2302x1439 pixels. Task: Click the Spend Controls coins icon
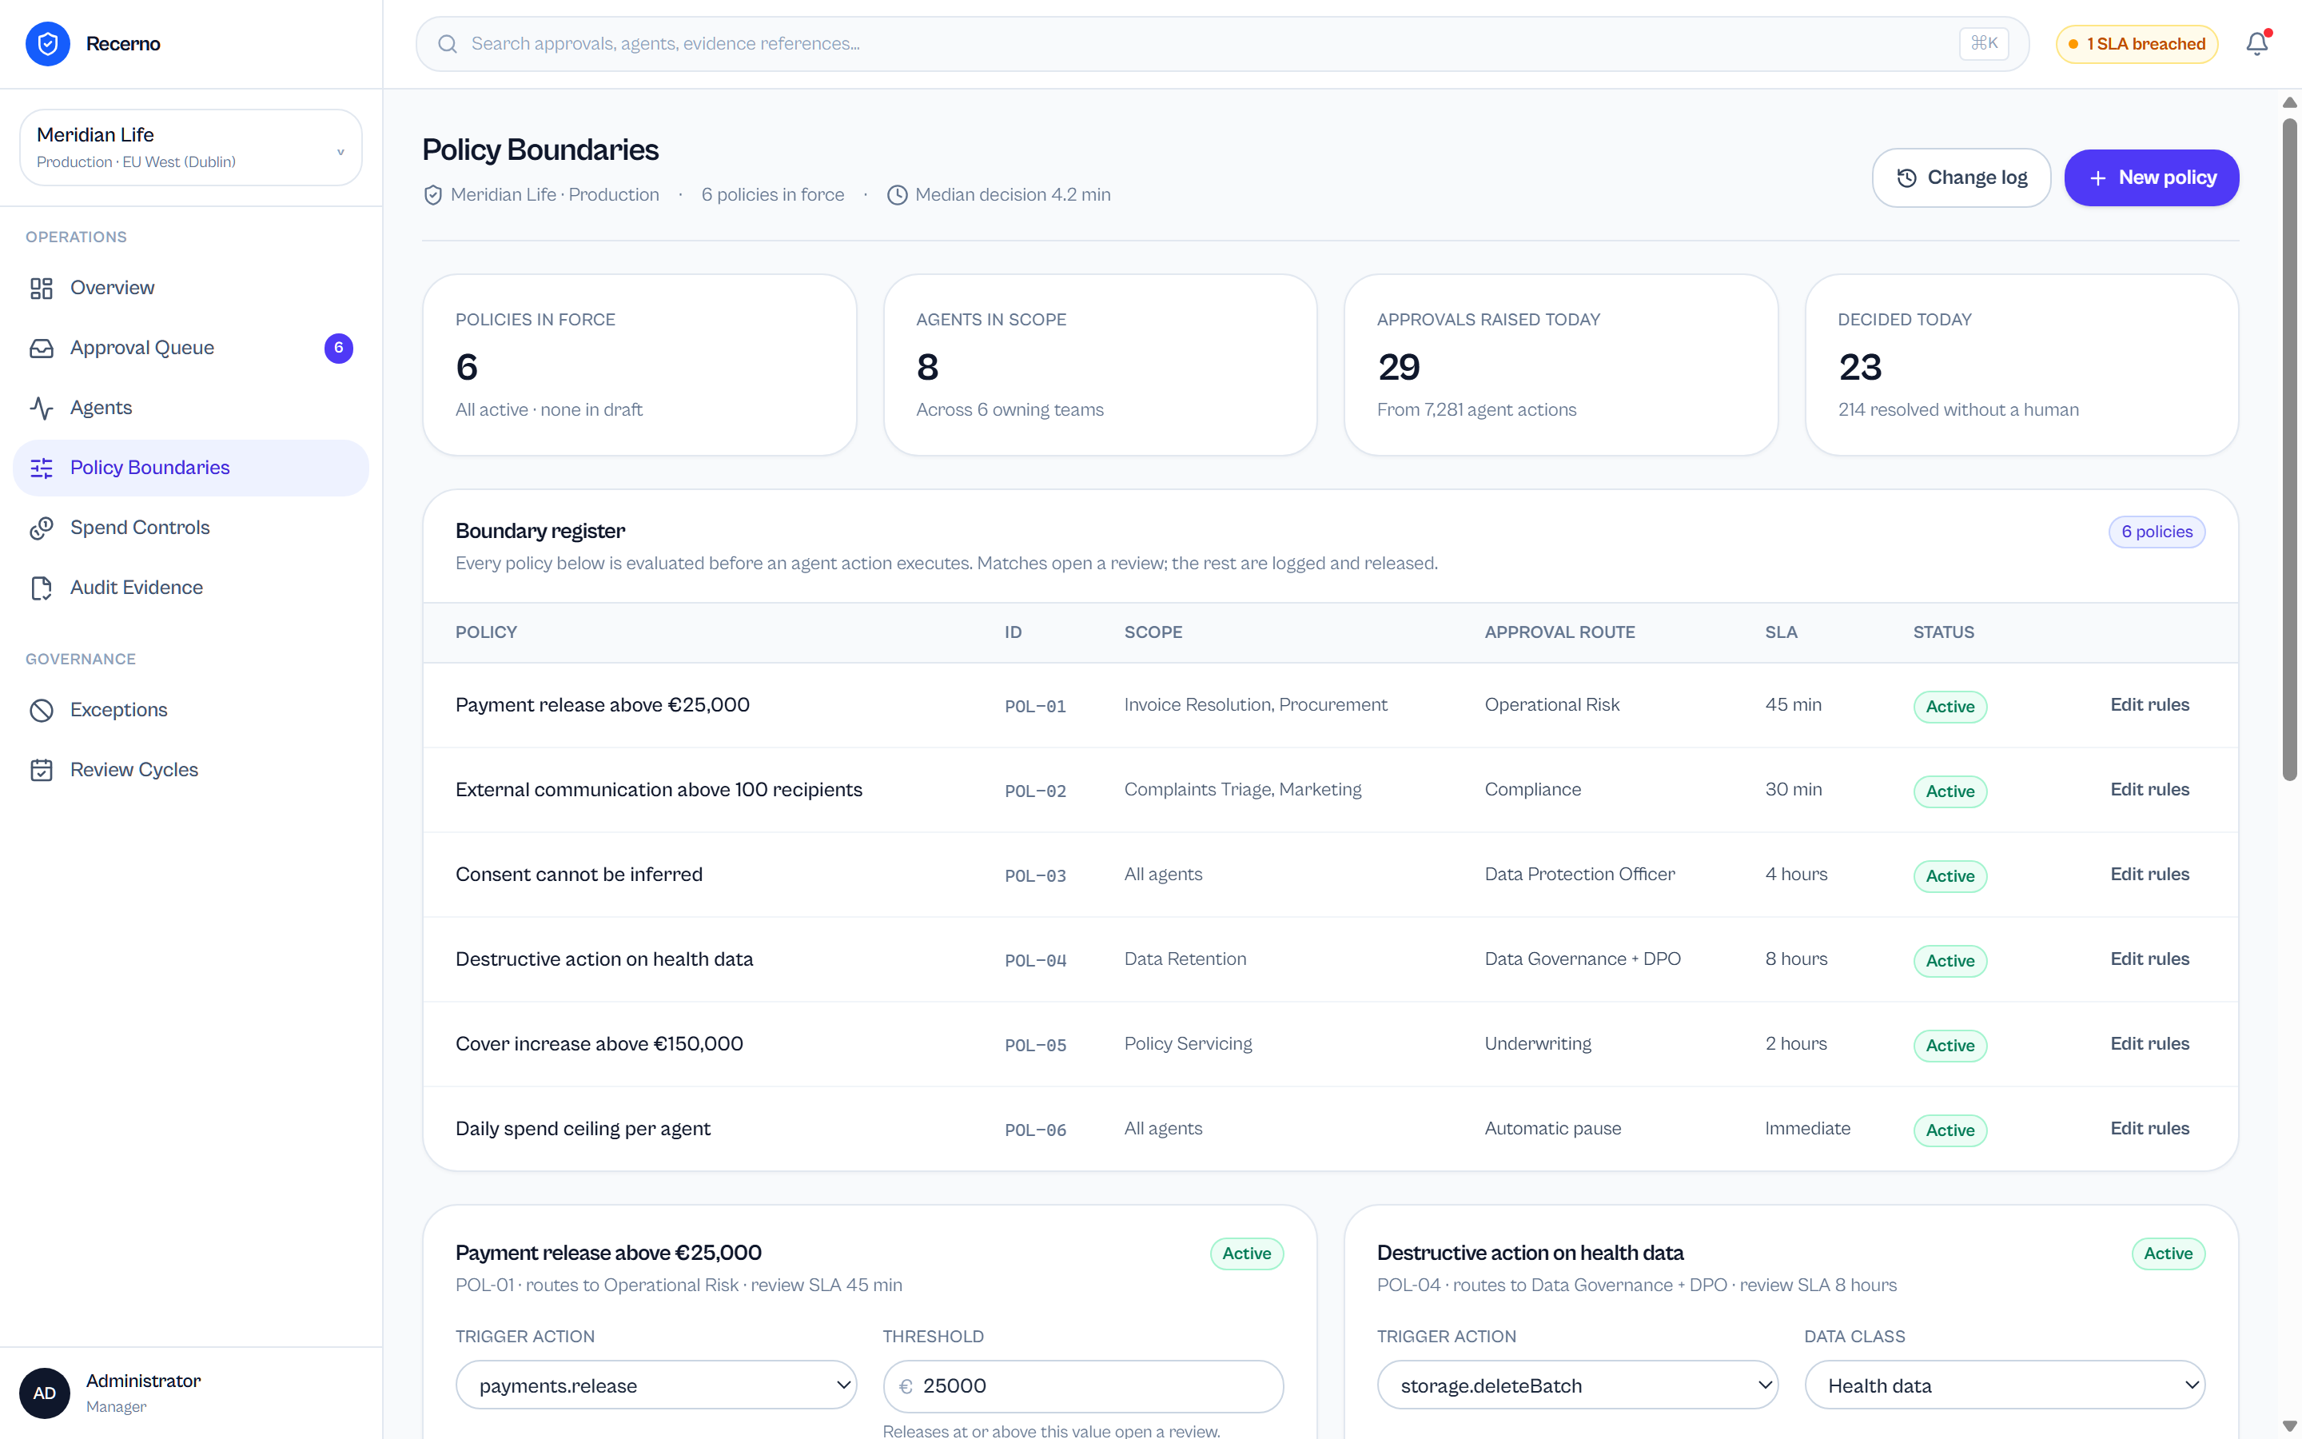pyautogui.click(x=41, y=528)
